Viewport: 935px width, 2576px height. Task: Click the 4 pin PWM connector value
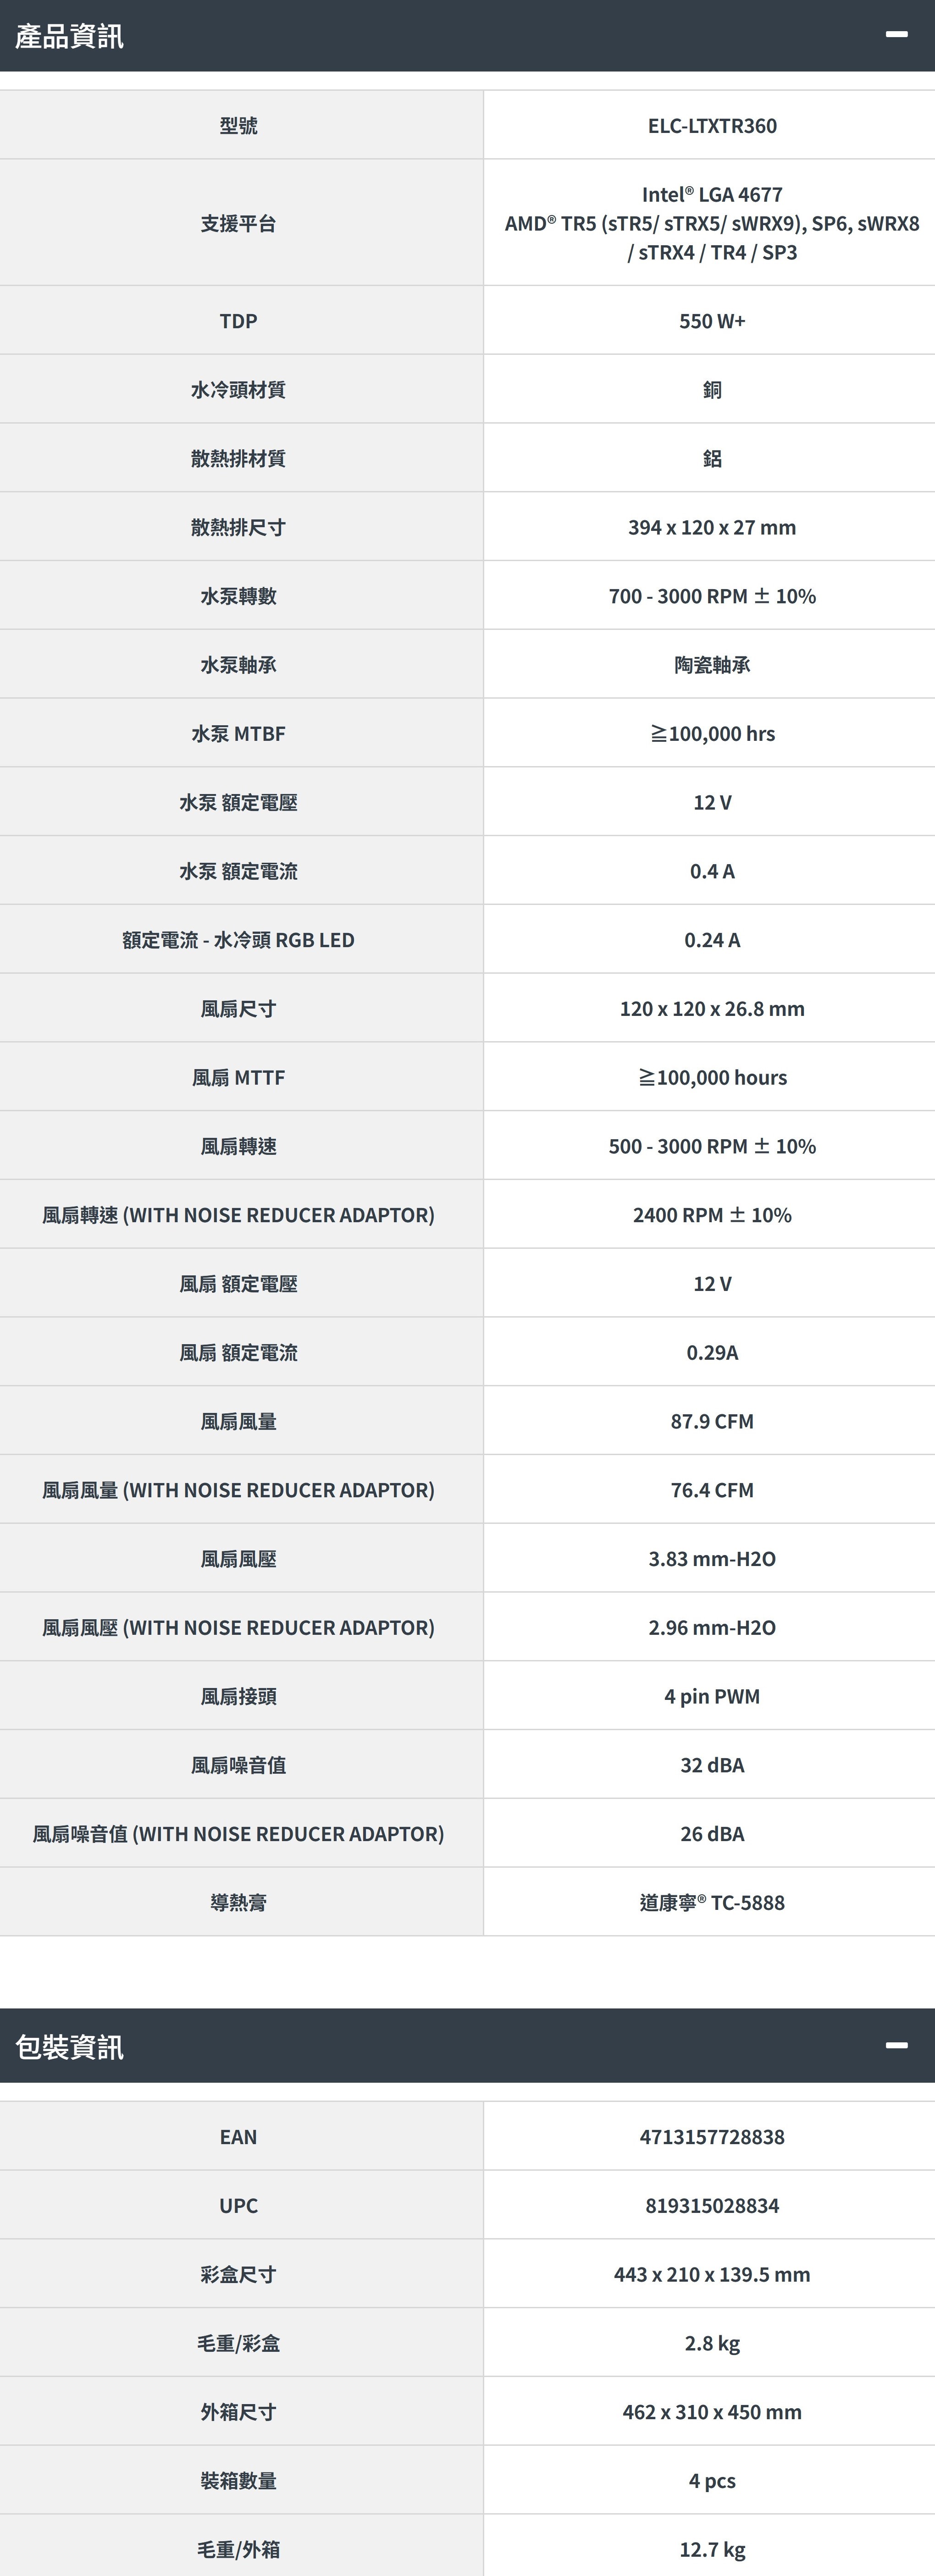tap(712, 1697)
